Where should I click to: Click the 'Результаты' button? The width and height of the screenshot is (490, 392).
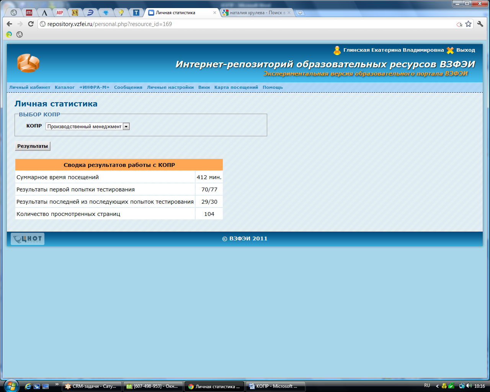click(33, 146)
